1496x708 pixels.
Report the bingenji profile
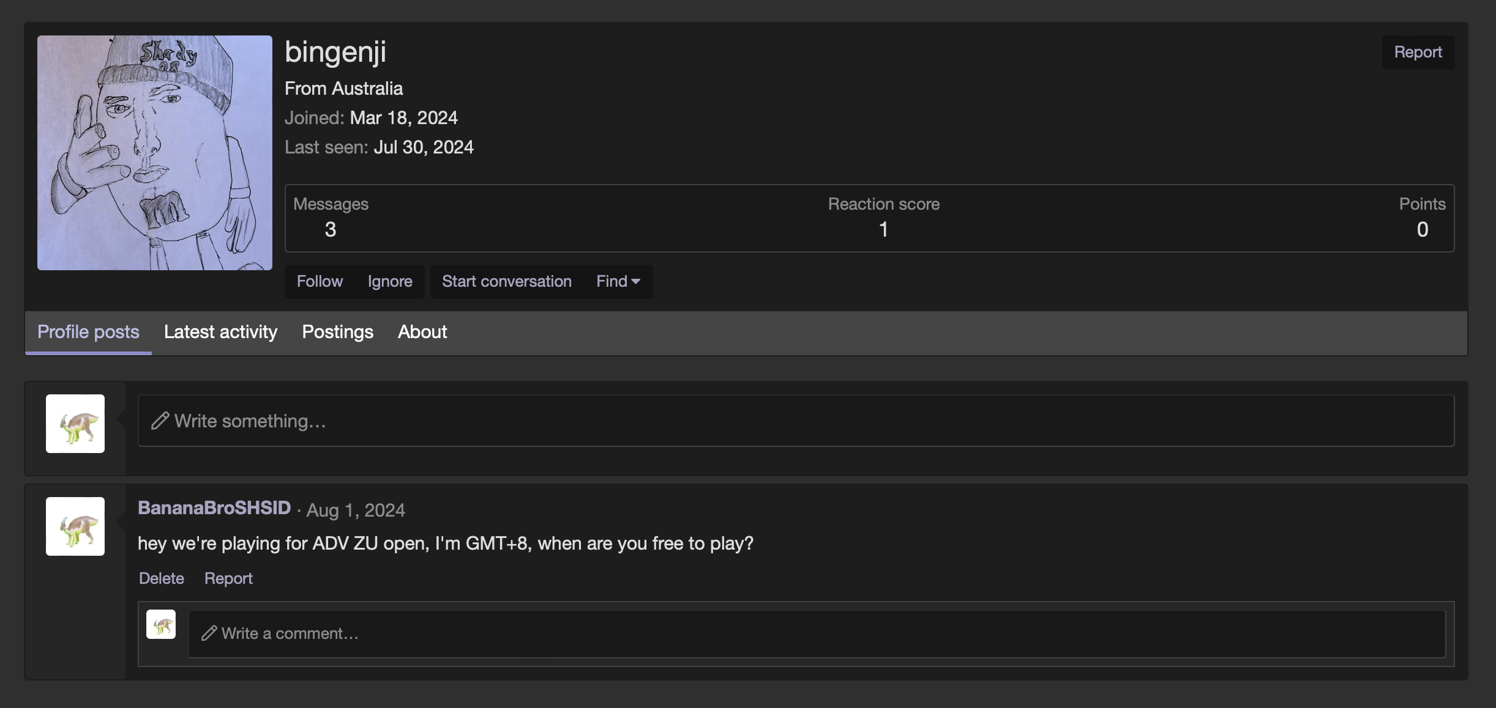[x=1418, y=52]
